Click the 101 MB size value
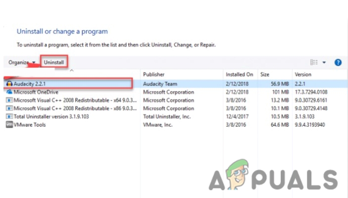 pos(280,92)
